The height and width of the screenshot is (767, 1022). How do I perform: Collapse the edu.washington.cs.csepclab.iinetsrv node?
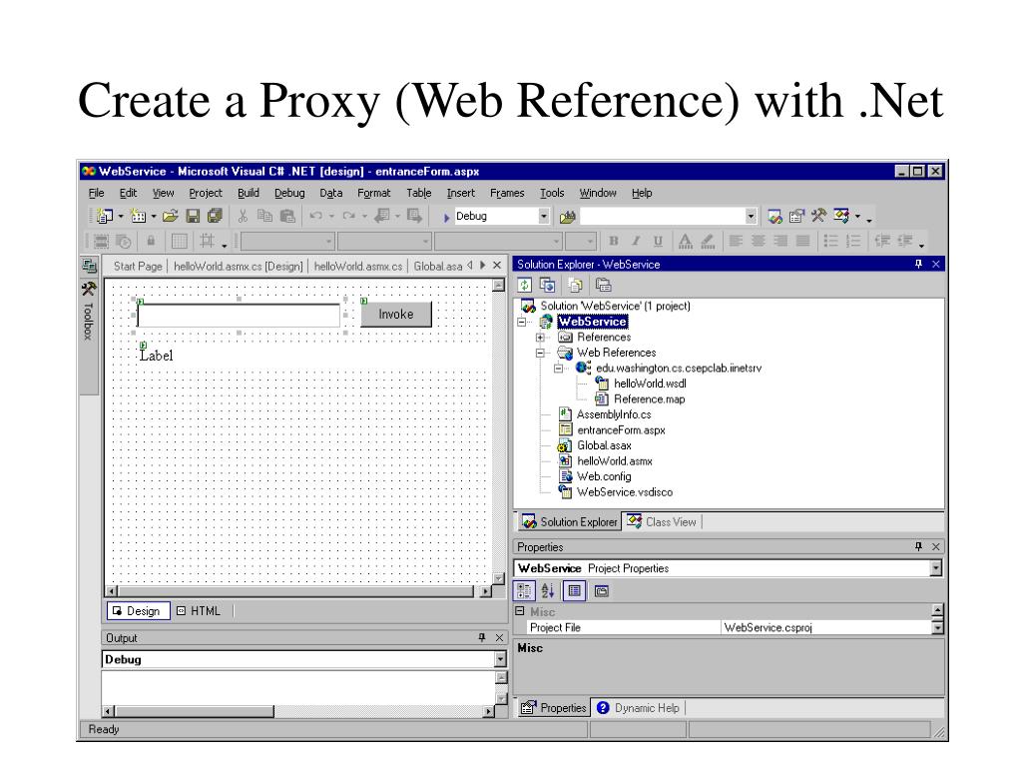click(x=559, y=369)
